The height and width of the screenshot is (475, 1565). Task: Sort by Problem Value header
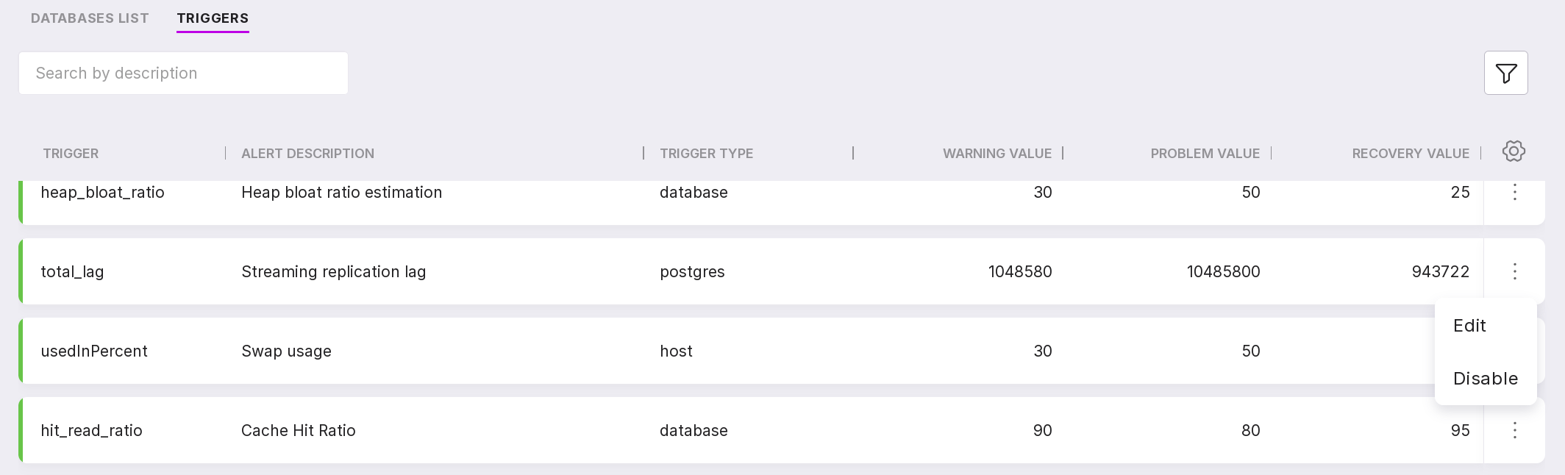click(x=1205, y=154)
